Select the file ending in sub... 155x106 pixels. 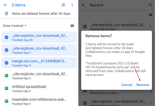click(39, 101)
